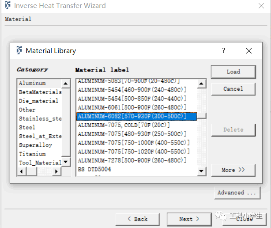Click the Material Library title icon
The image size is (271, 228).
19,50
